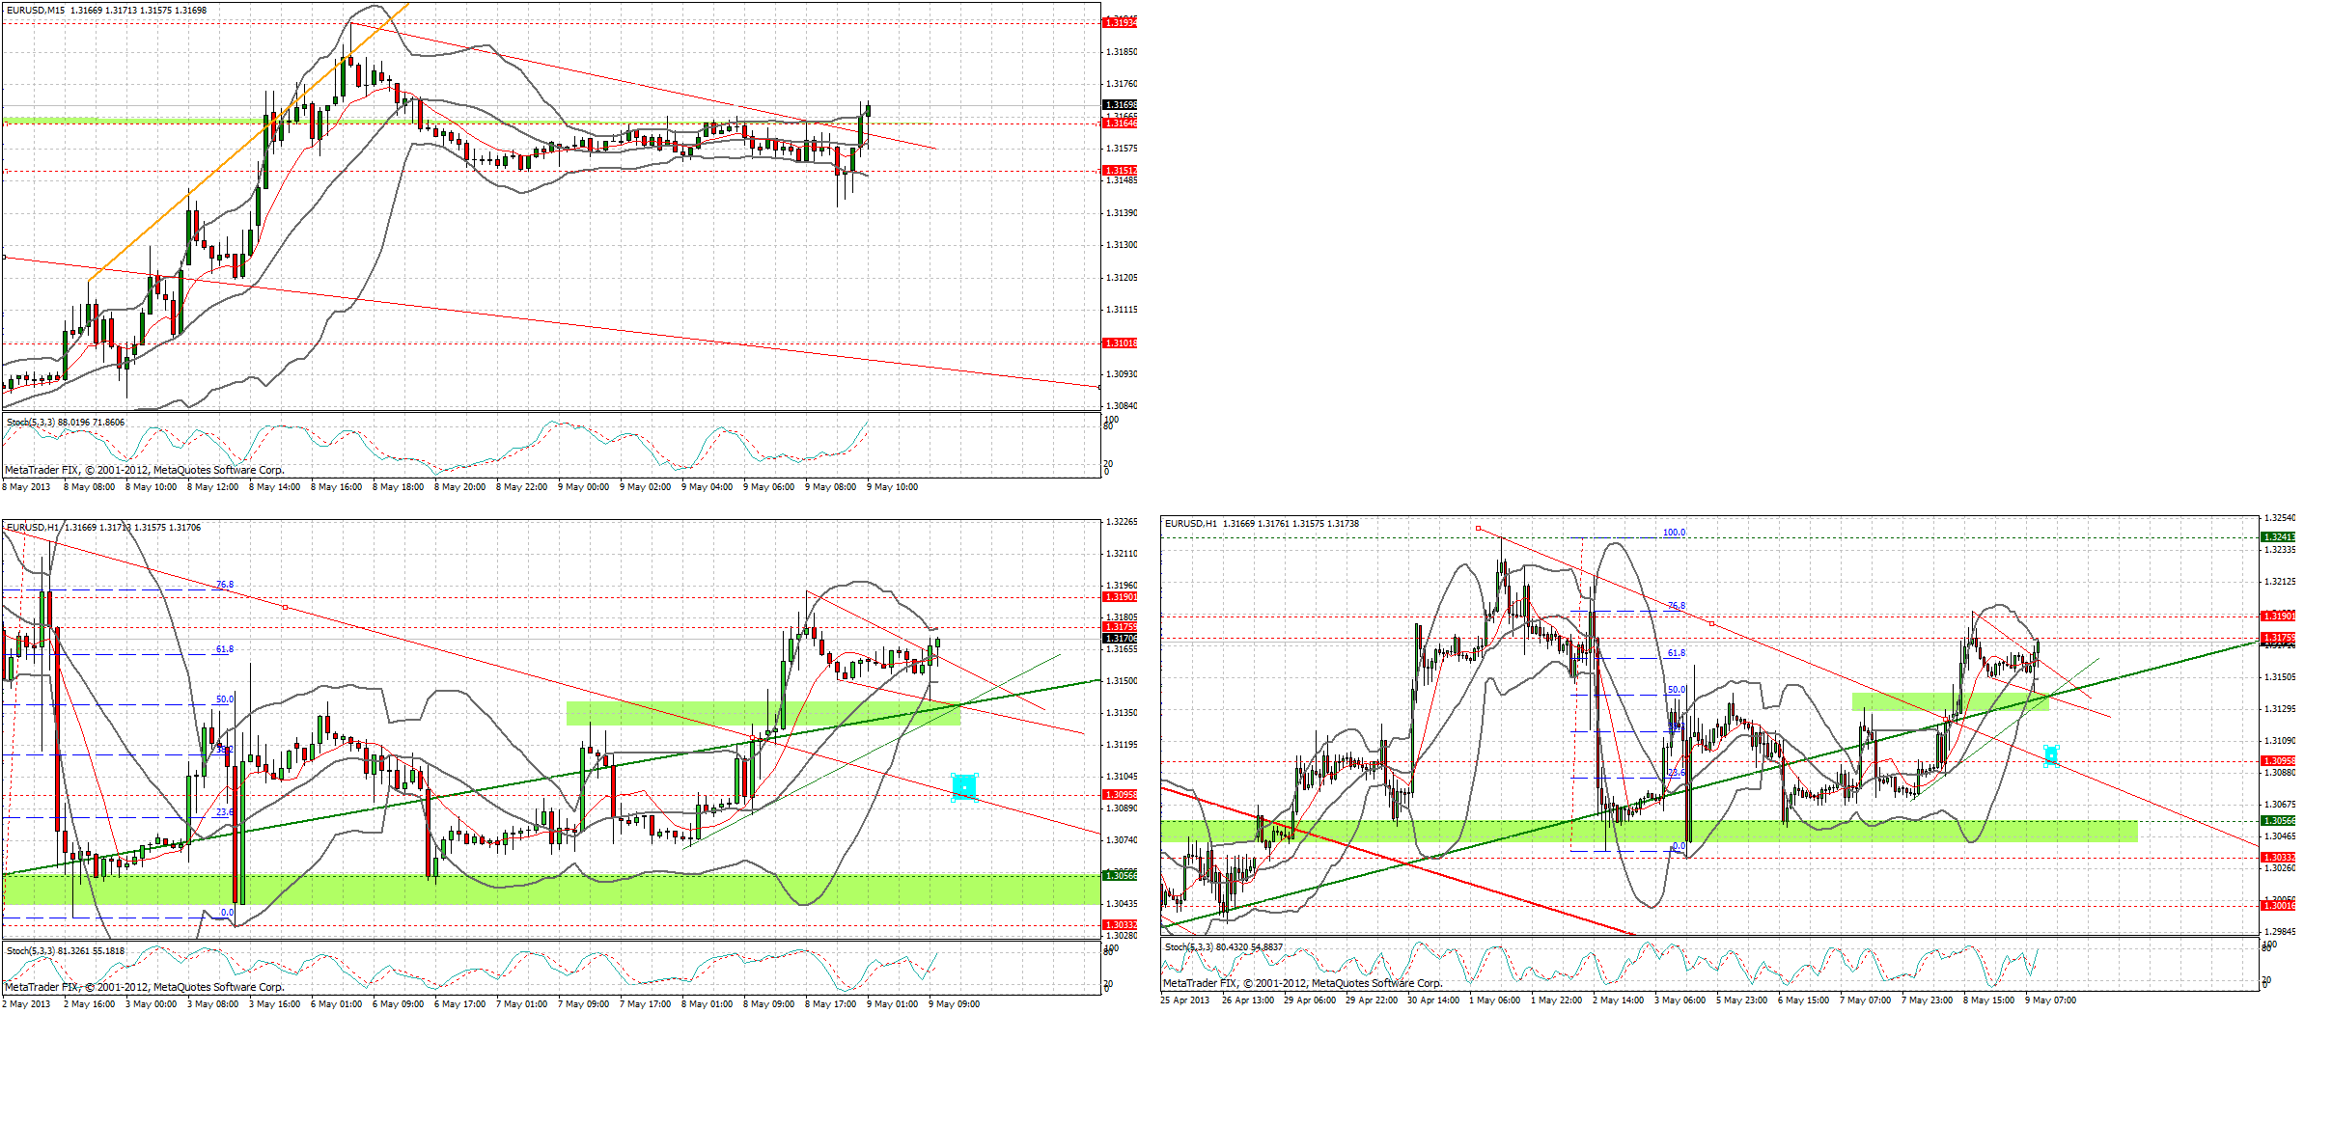2332x1123 pixels.
Task: Click the 1.30016 red price label in right chart
Action: (2278, 905)
